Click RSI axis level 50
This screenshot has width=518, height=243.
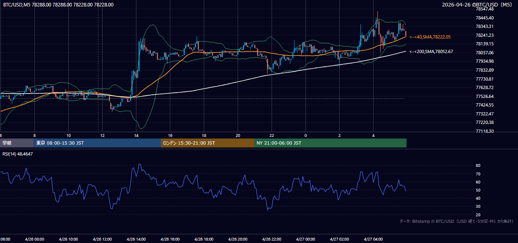click(478, 190)
